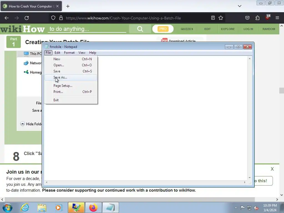Screen dimensions: 284x213
Task: Minimize the Notepad window
Action: coord(229,47)
